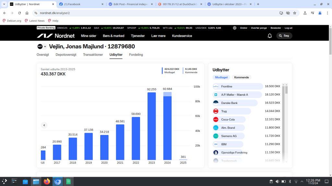Expand the account selector chevron
332x186 pixels.
point(45,46)
